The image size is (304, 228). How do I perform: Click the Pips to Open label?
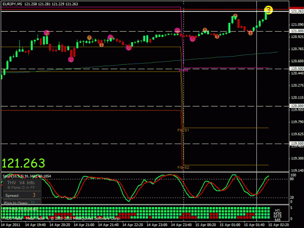tap(16, 203)
